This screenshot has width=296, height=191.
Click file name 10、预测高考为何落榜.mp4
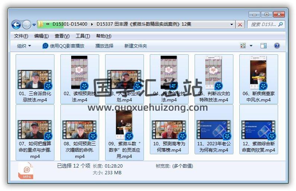(169, 147)
